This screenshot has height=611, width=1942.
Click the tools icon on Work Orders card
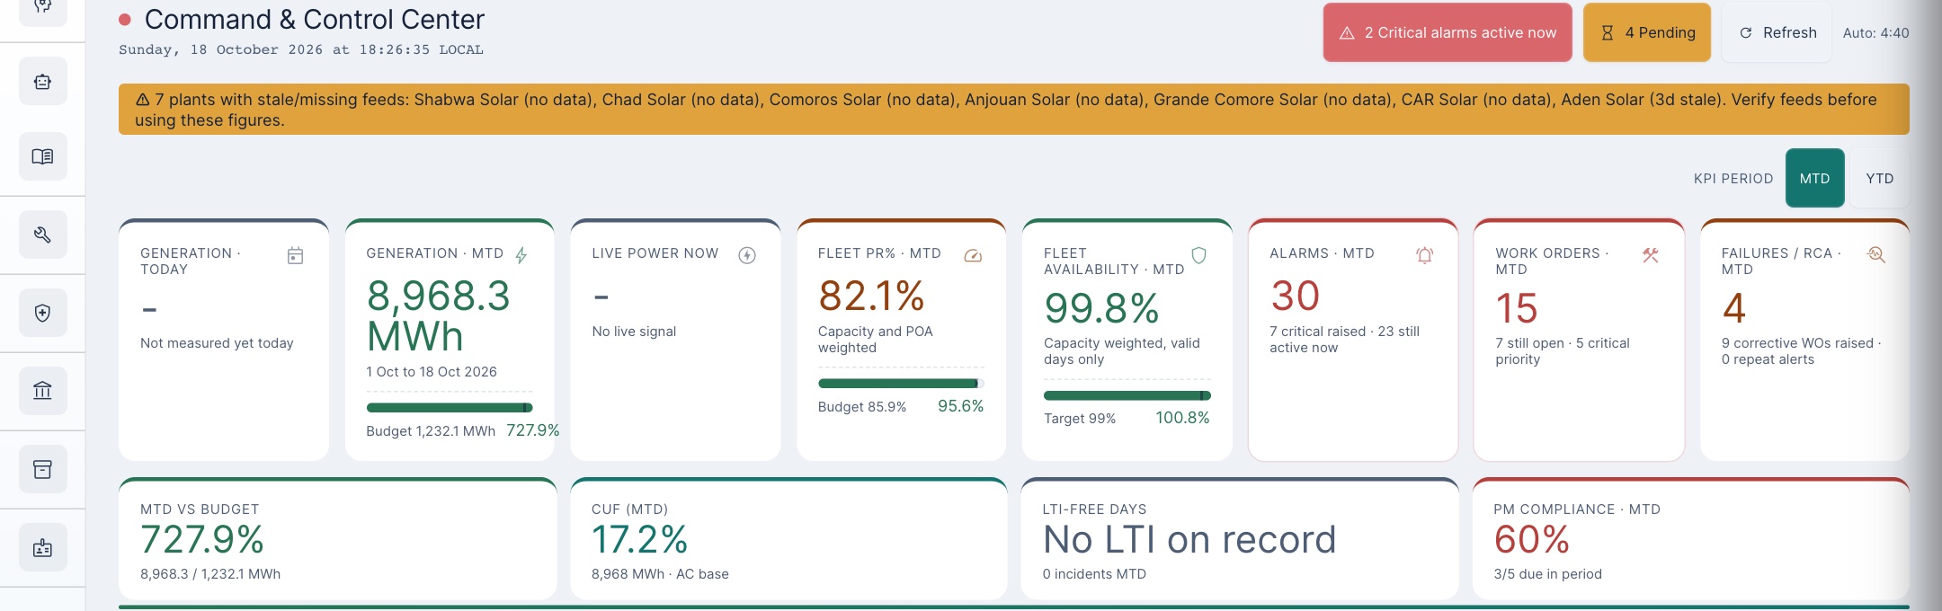[1651, 255]
